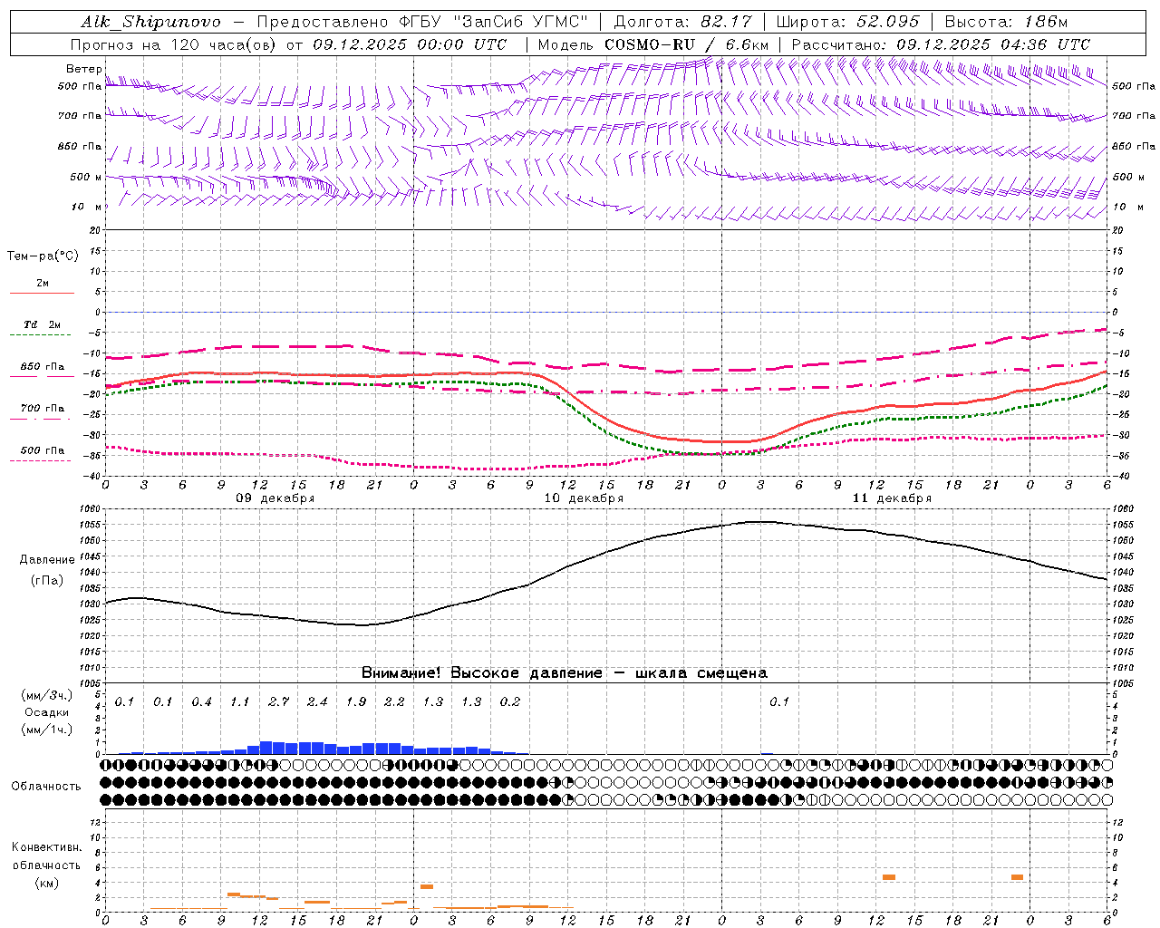Click the '10 декабря' date label
The height and width of the screenshot is (928, 1160).
[584, 498]
